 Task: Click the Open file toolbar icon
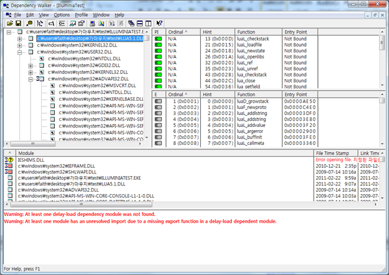click(x=10, y=24)
